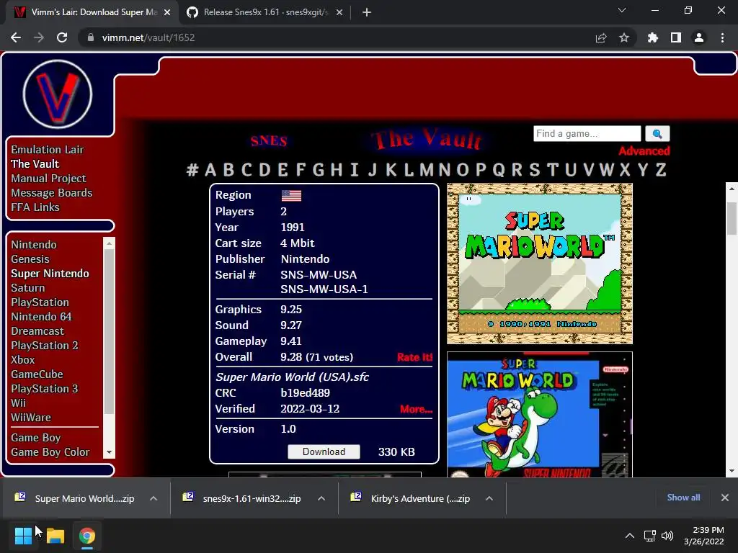Click the page scrollbar thumb
Image resolution: width=738 pixels, height=553 pixels.
pyautogui.click(x=732, y=218)
